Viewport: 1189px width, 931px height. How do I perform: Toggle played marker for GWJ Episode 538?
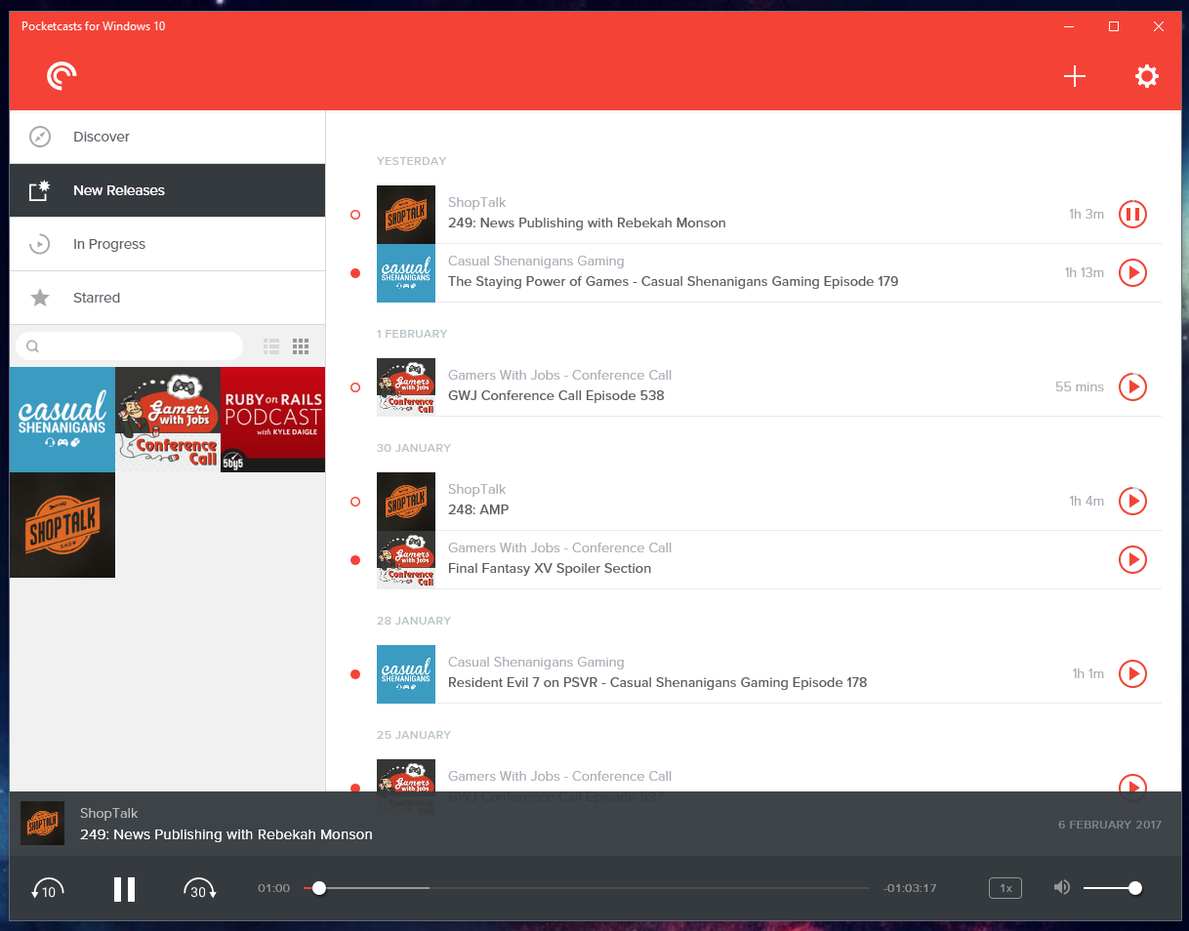tap(355, 387)
